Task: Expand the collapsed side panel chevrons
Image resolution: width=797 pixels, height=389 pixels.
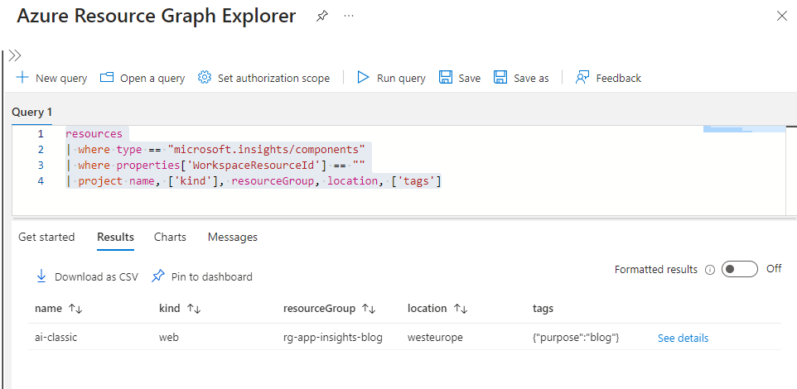Action: (x=15, y=55)
